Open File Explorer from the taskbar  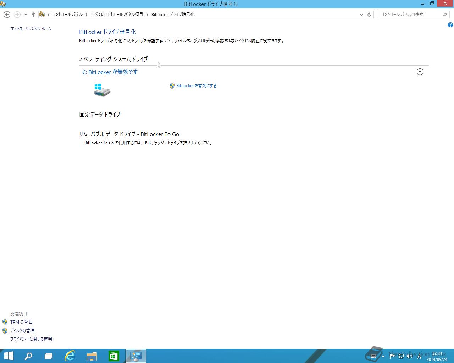pos(92,356)
